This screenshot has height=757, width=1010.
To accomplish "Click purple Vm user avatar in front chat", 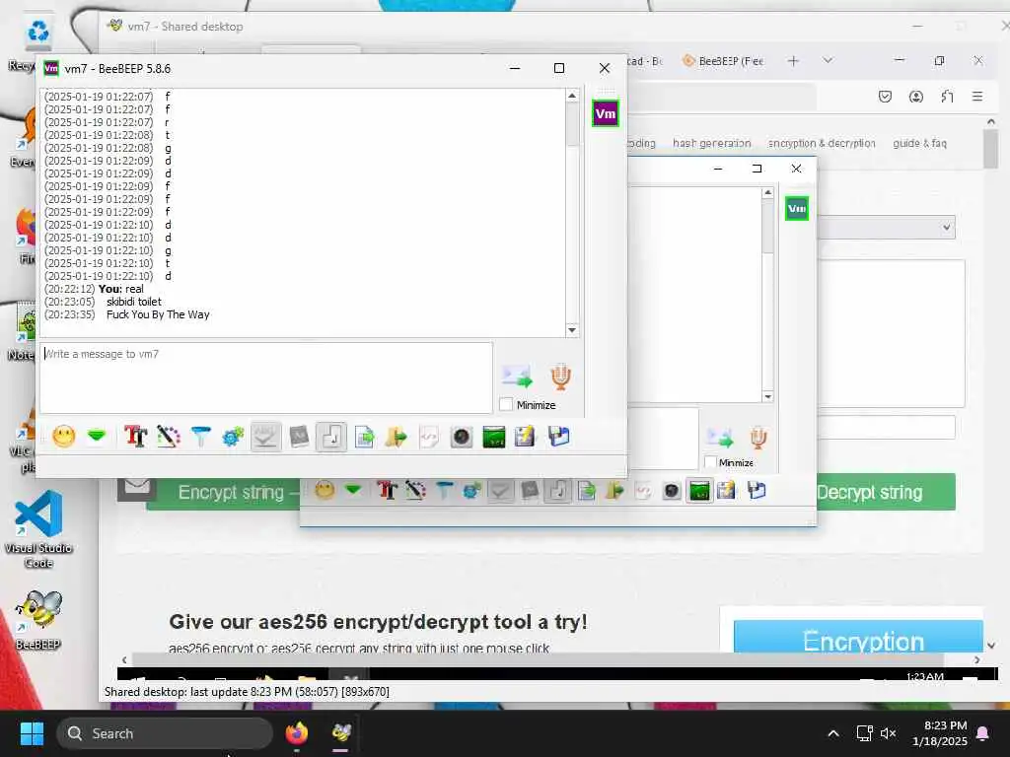I will (x=605, y=114).
